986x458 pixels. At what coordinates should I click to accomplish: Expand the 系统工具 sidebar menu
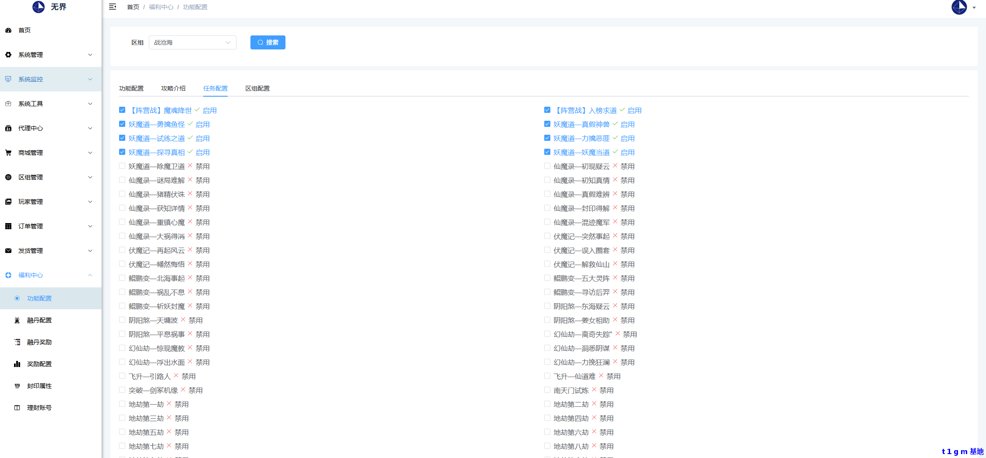tap(50, 104)
